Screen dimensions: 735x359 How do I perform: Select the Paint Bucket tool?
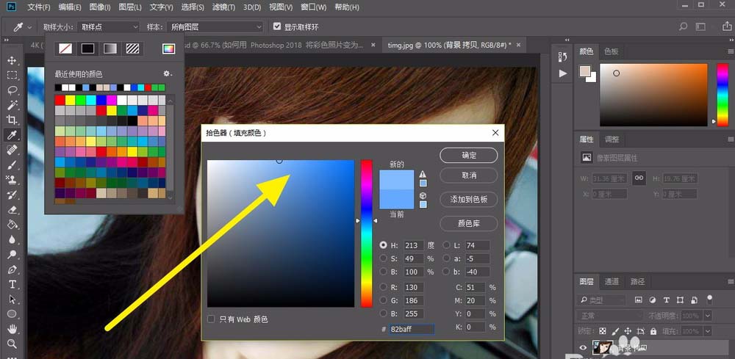point(12,225)
